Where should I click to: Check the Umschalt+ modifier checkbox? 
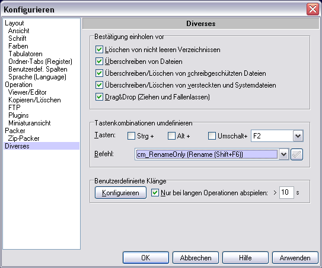click(212, 136)
